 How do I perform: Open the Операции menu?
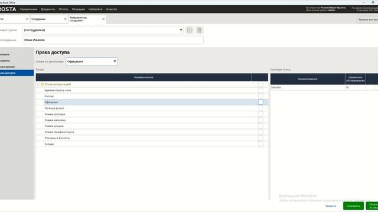(x=79, y=9)
